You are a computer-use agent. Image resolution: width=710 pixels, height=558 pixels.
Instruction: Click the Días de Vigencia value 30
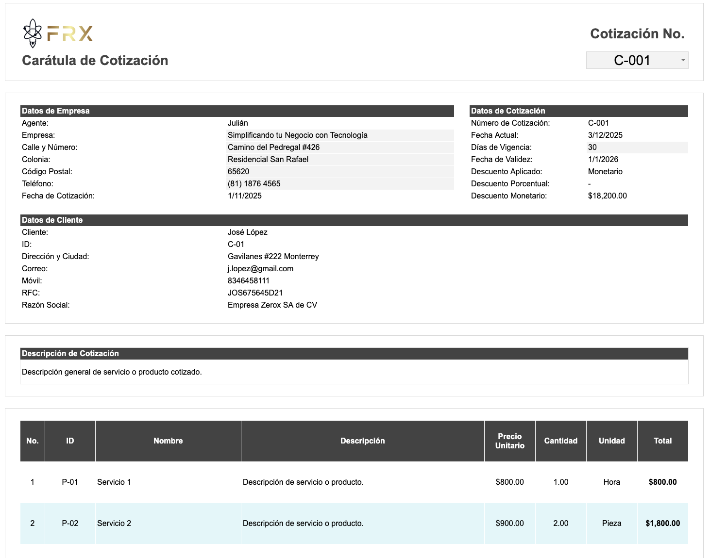coord(592,148)
